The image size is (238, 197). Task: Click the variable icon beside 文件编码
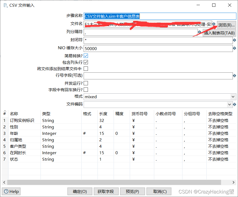click(x=235, y=104)
